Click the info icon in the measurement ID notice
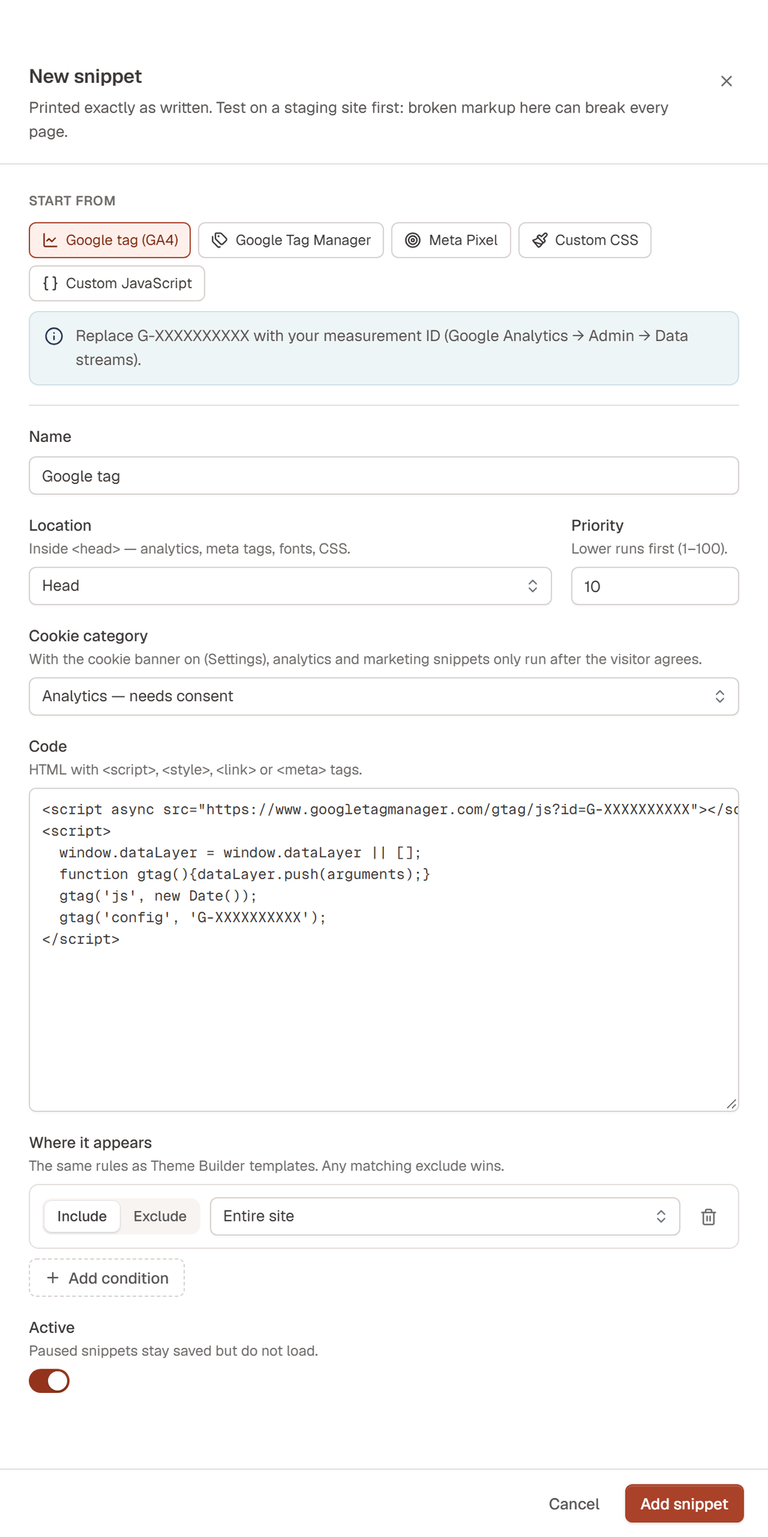This screenshot has height=1537, width=768. point(54,336)
